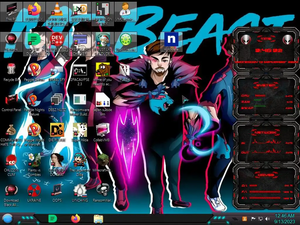Click the SWAP row in System widget
This screenshot has width=300, height=225.
[x=267, y=108]
